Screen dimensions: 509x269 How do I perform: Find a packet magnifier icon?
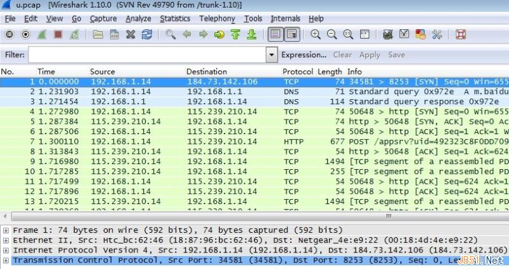point(170,34)
